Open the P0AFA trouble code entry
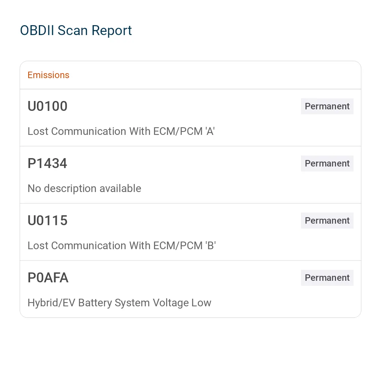The height and width of the screenshot is (381, 381). [x=190, y=289]
